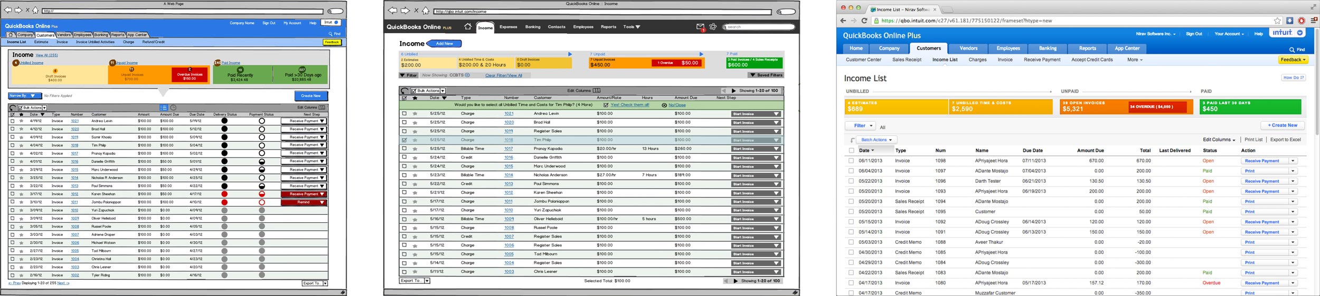
Task: Open the gear settings icon in the middle window
Action: (x=713, y=26)
